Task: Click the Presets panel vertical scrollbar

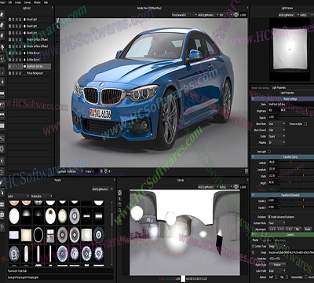Action: 112,233
